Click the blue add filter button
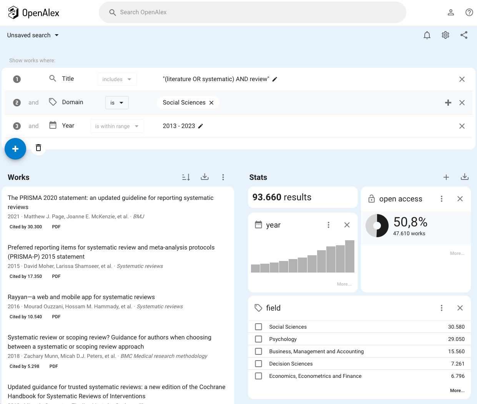 [15, 149]
